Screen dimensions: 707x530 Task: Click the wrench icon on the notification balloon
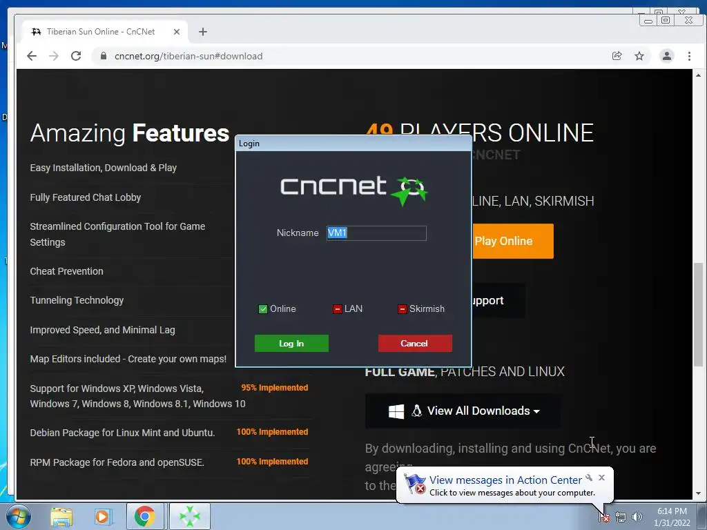click(x=589, y=478)
